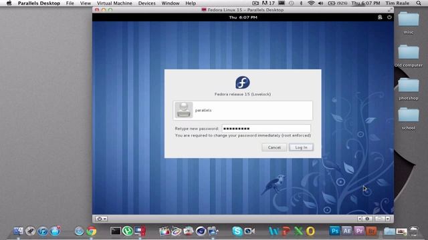Open Tim Reale user menu
The height and width of the screenshot is (240, 428).
397,3
